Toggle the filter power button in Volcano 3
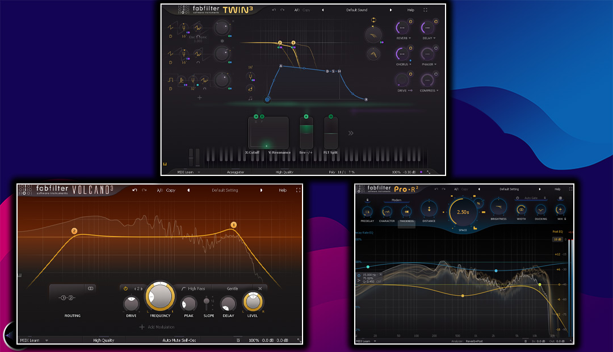Viewport: 613px width, 352px height. coord(125,288)
